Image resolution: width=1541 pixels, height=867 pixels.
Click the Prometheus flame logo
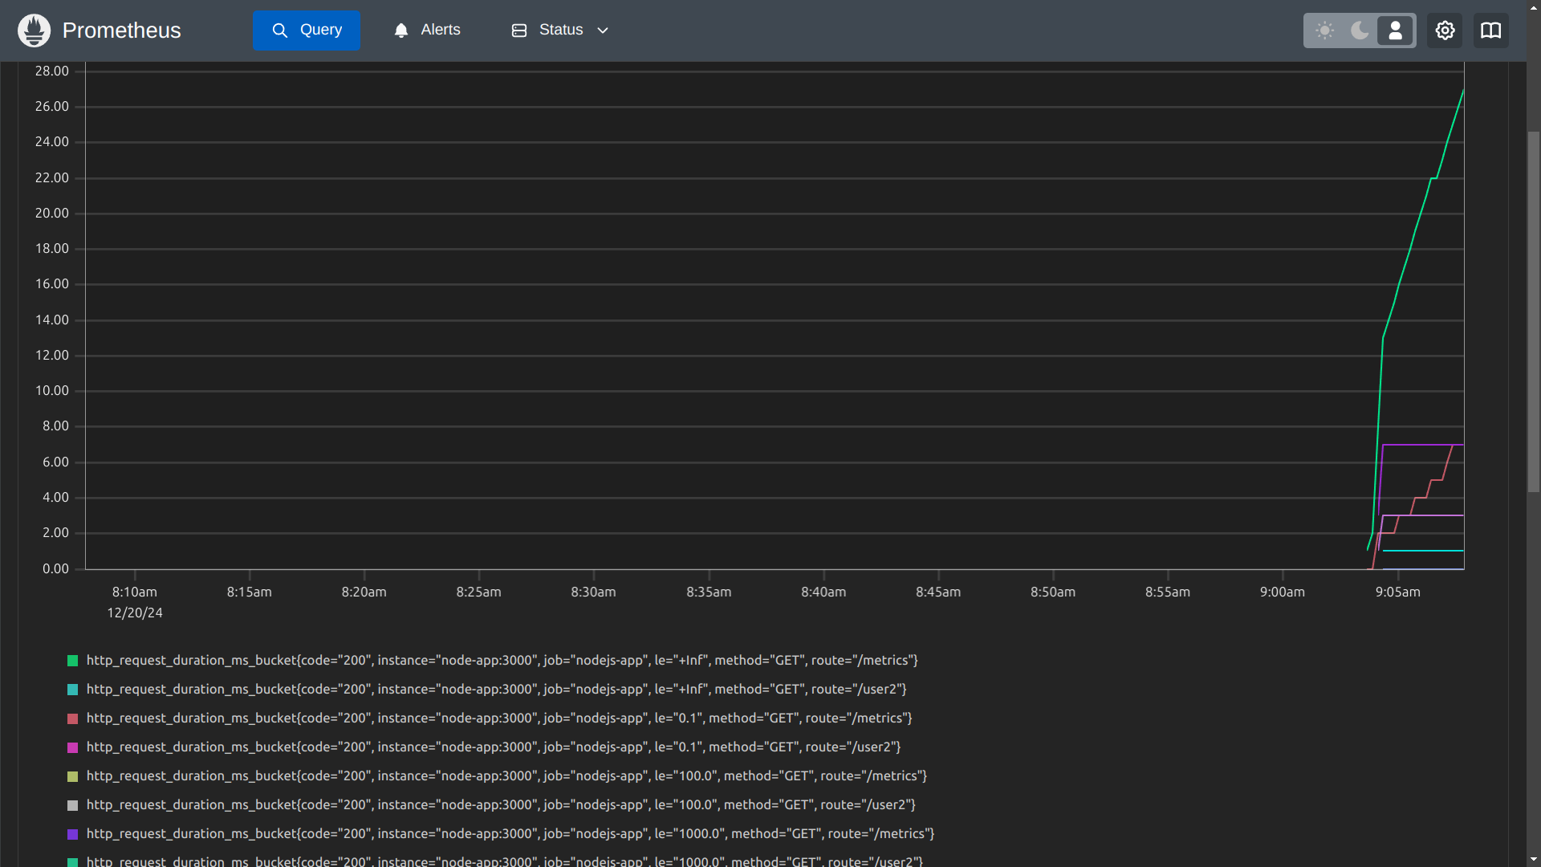(34, 31)
